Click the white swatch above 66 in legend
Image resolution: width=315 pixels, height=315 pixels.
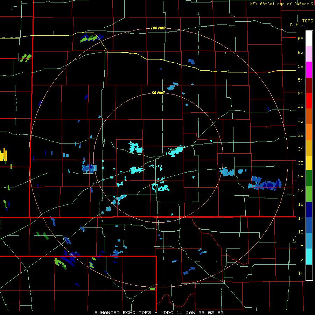(309, 38)
